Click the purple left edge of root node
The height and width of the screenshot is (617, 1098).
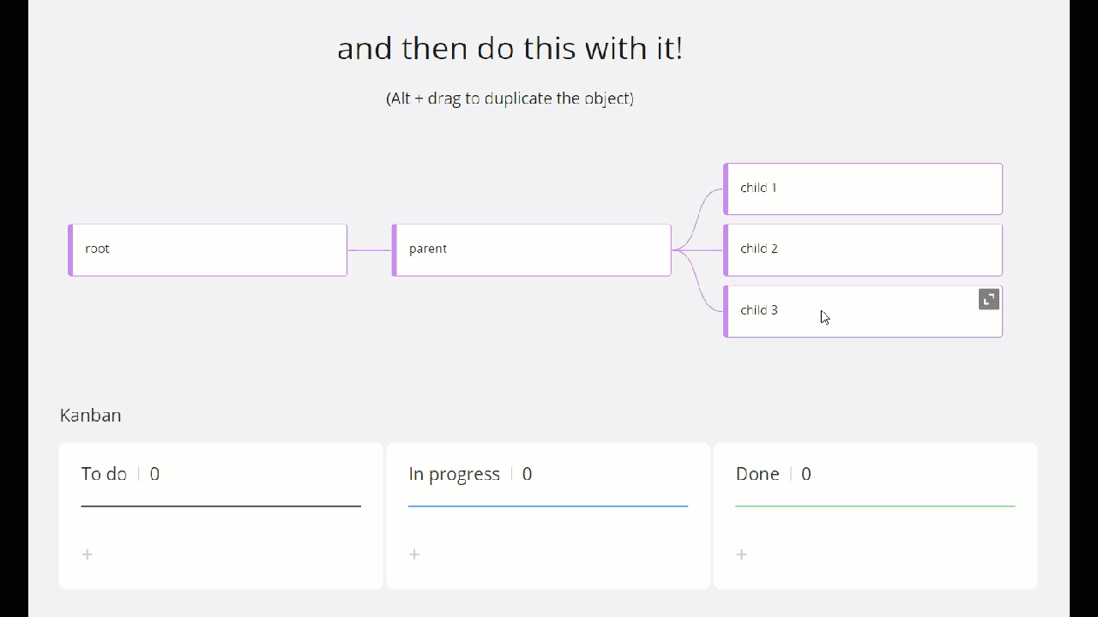70,250
